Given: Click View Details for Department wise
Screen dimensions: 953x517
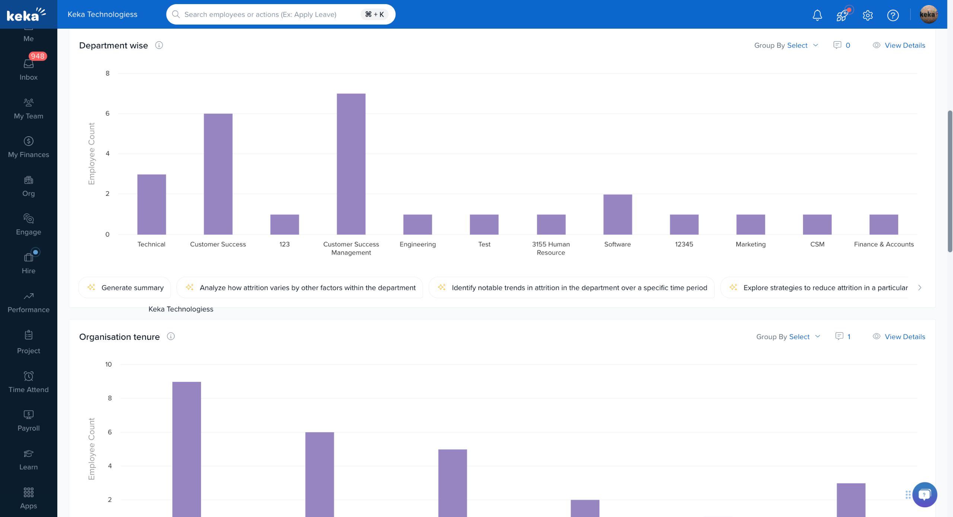Looking at the screenshot, I should click(899, 45).
